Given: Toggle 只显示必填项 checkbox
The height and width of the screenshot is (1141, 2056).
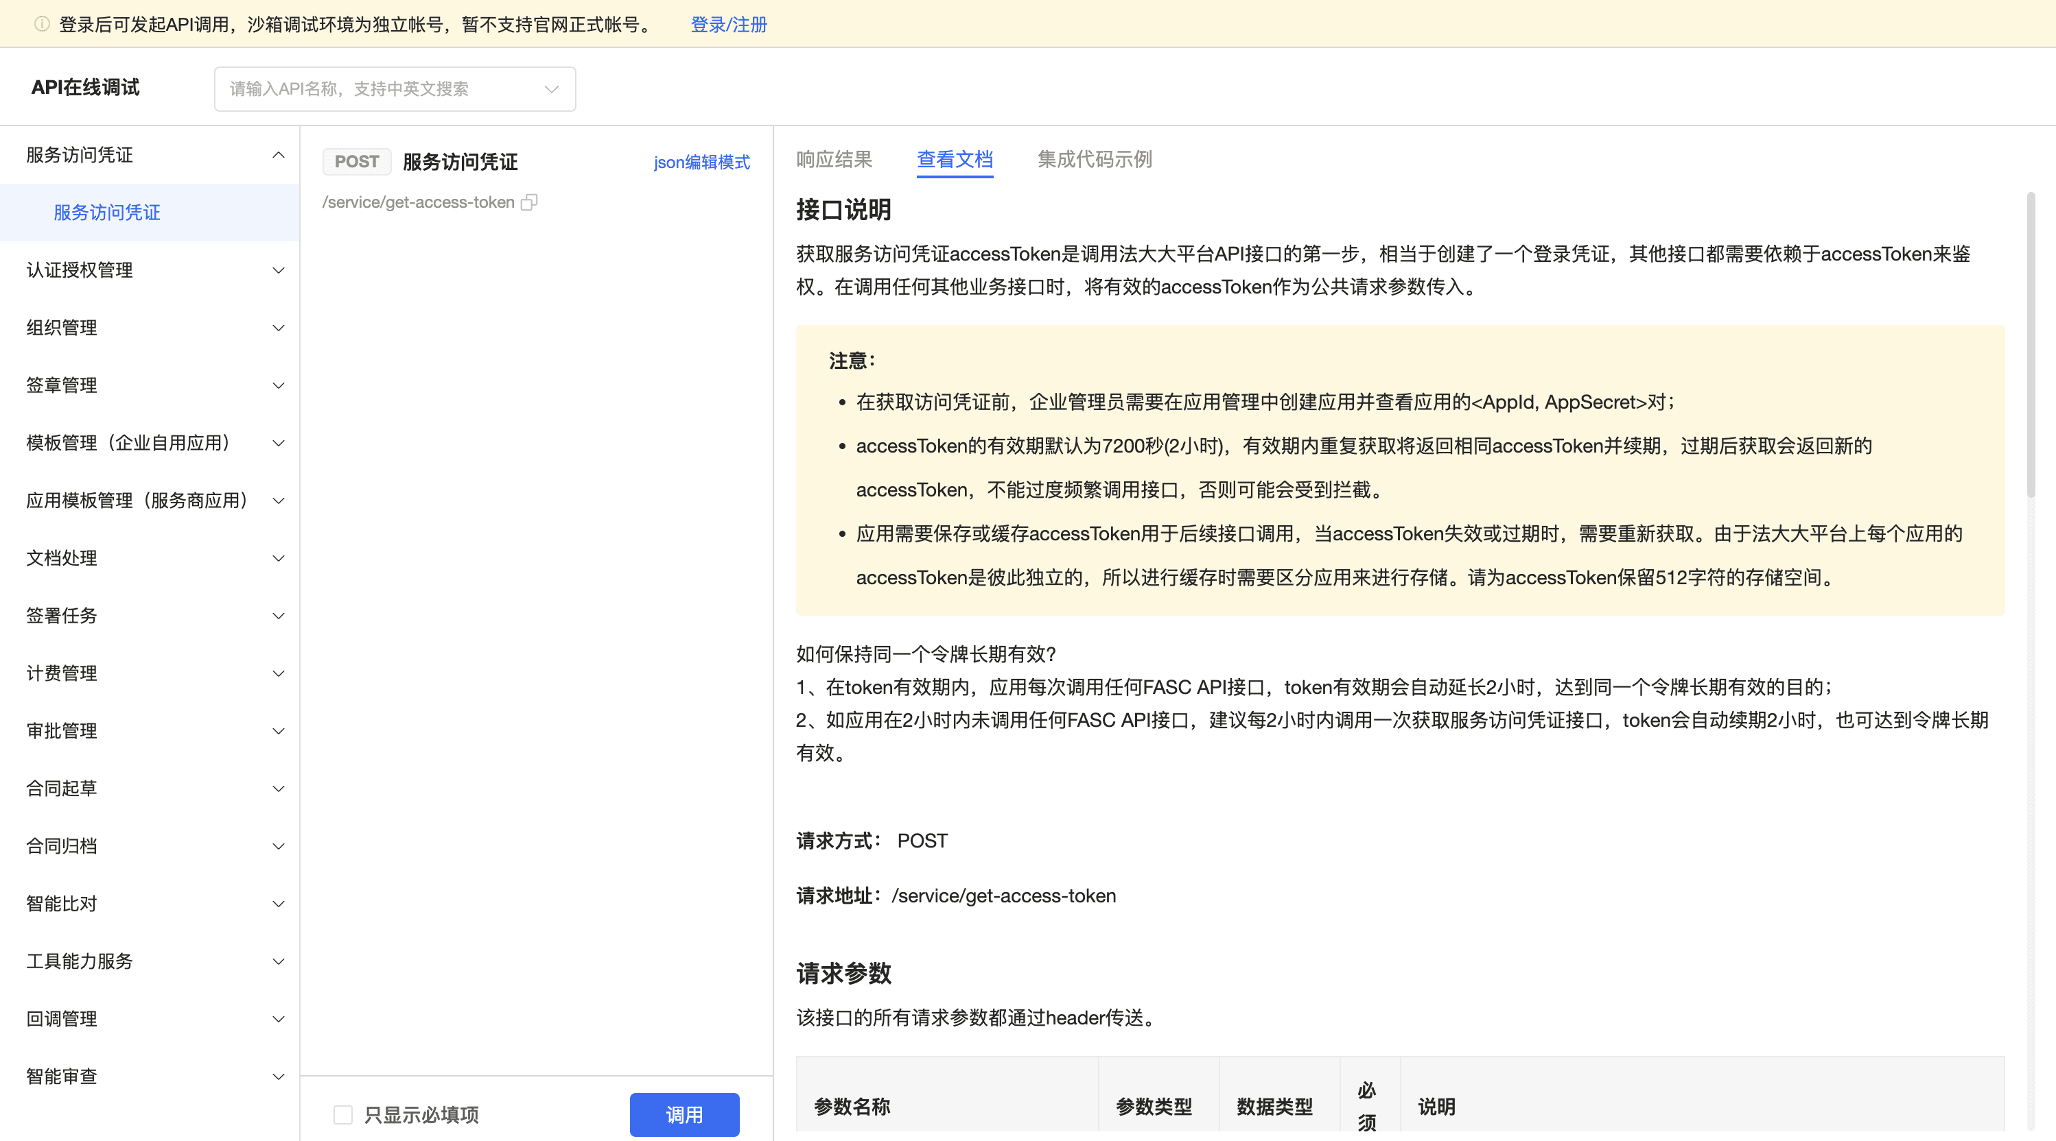Looking at the screenshot, I should pos(342,1114).
